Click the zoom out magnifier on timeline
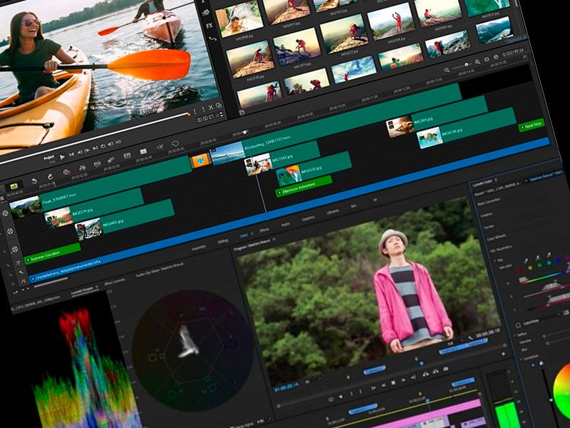This screenshot has width=570, height=428. pos(447,69)
